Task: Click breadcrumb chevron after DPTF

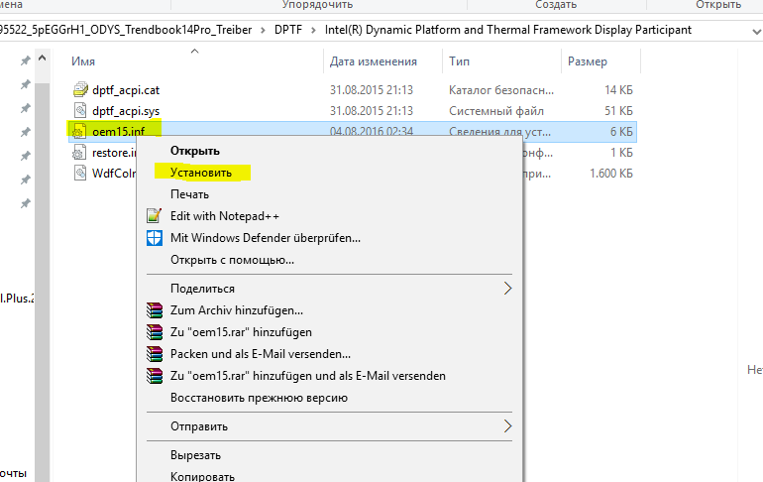Action: pos(313,30)
